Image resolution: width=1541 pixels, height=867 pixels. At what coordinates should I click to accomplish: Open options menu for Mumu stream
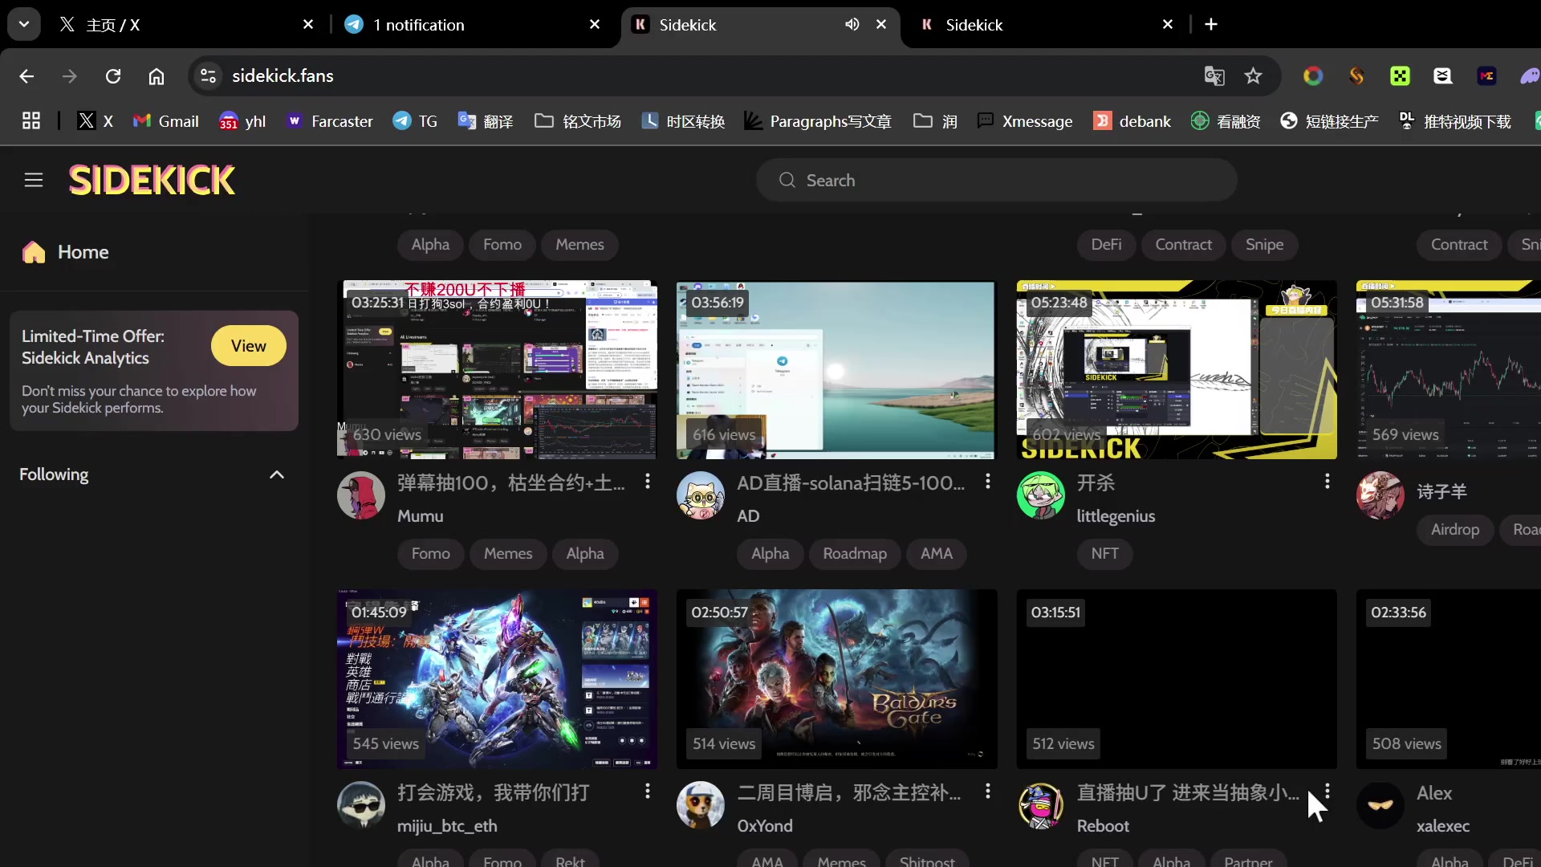(x=648, y=482)
